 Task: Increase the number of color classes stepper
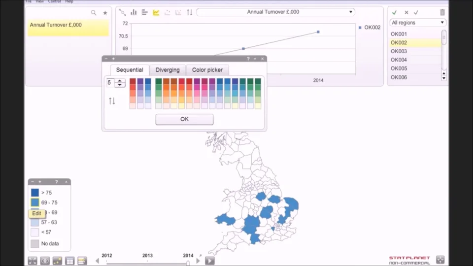[120, 80]
